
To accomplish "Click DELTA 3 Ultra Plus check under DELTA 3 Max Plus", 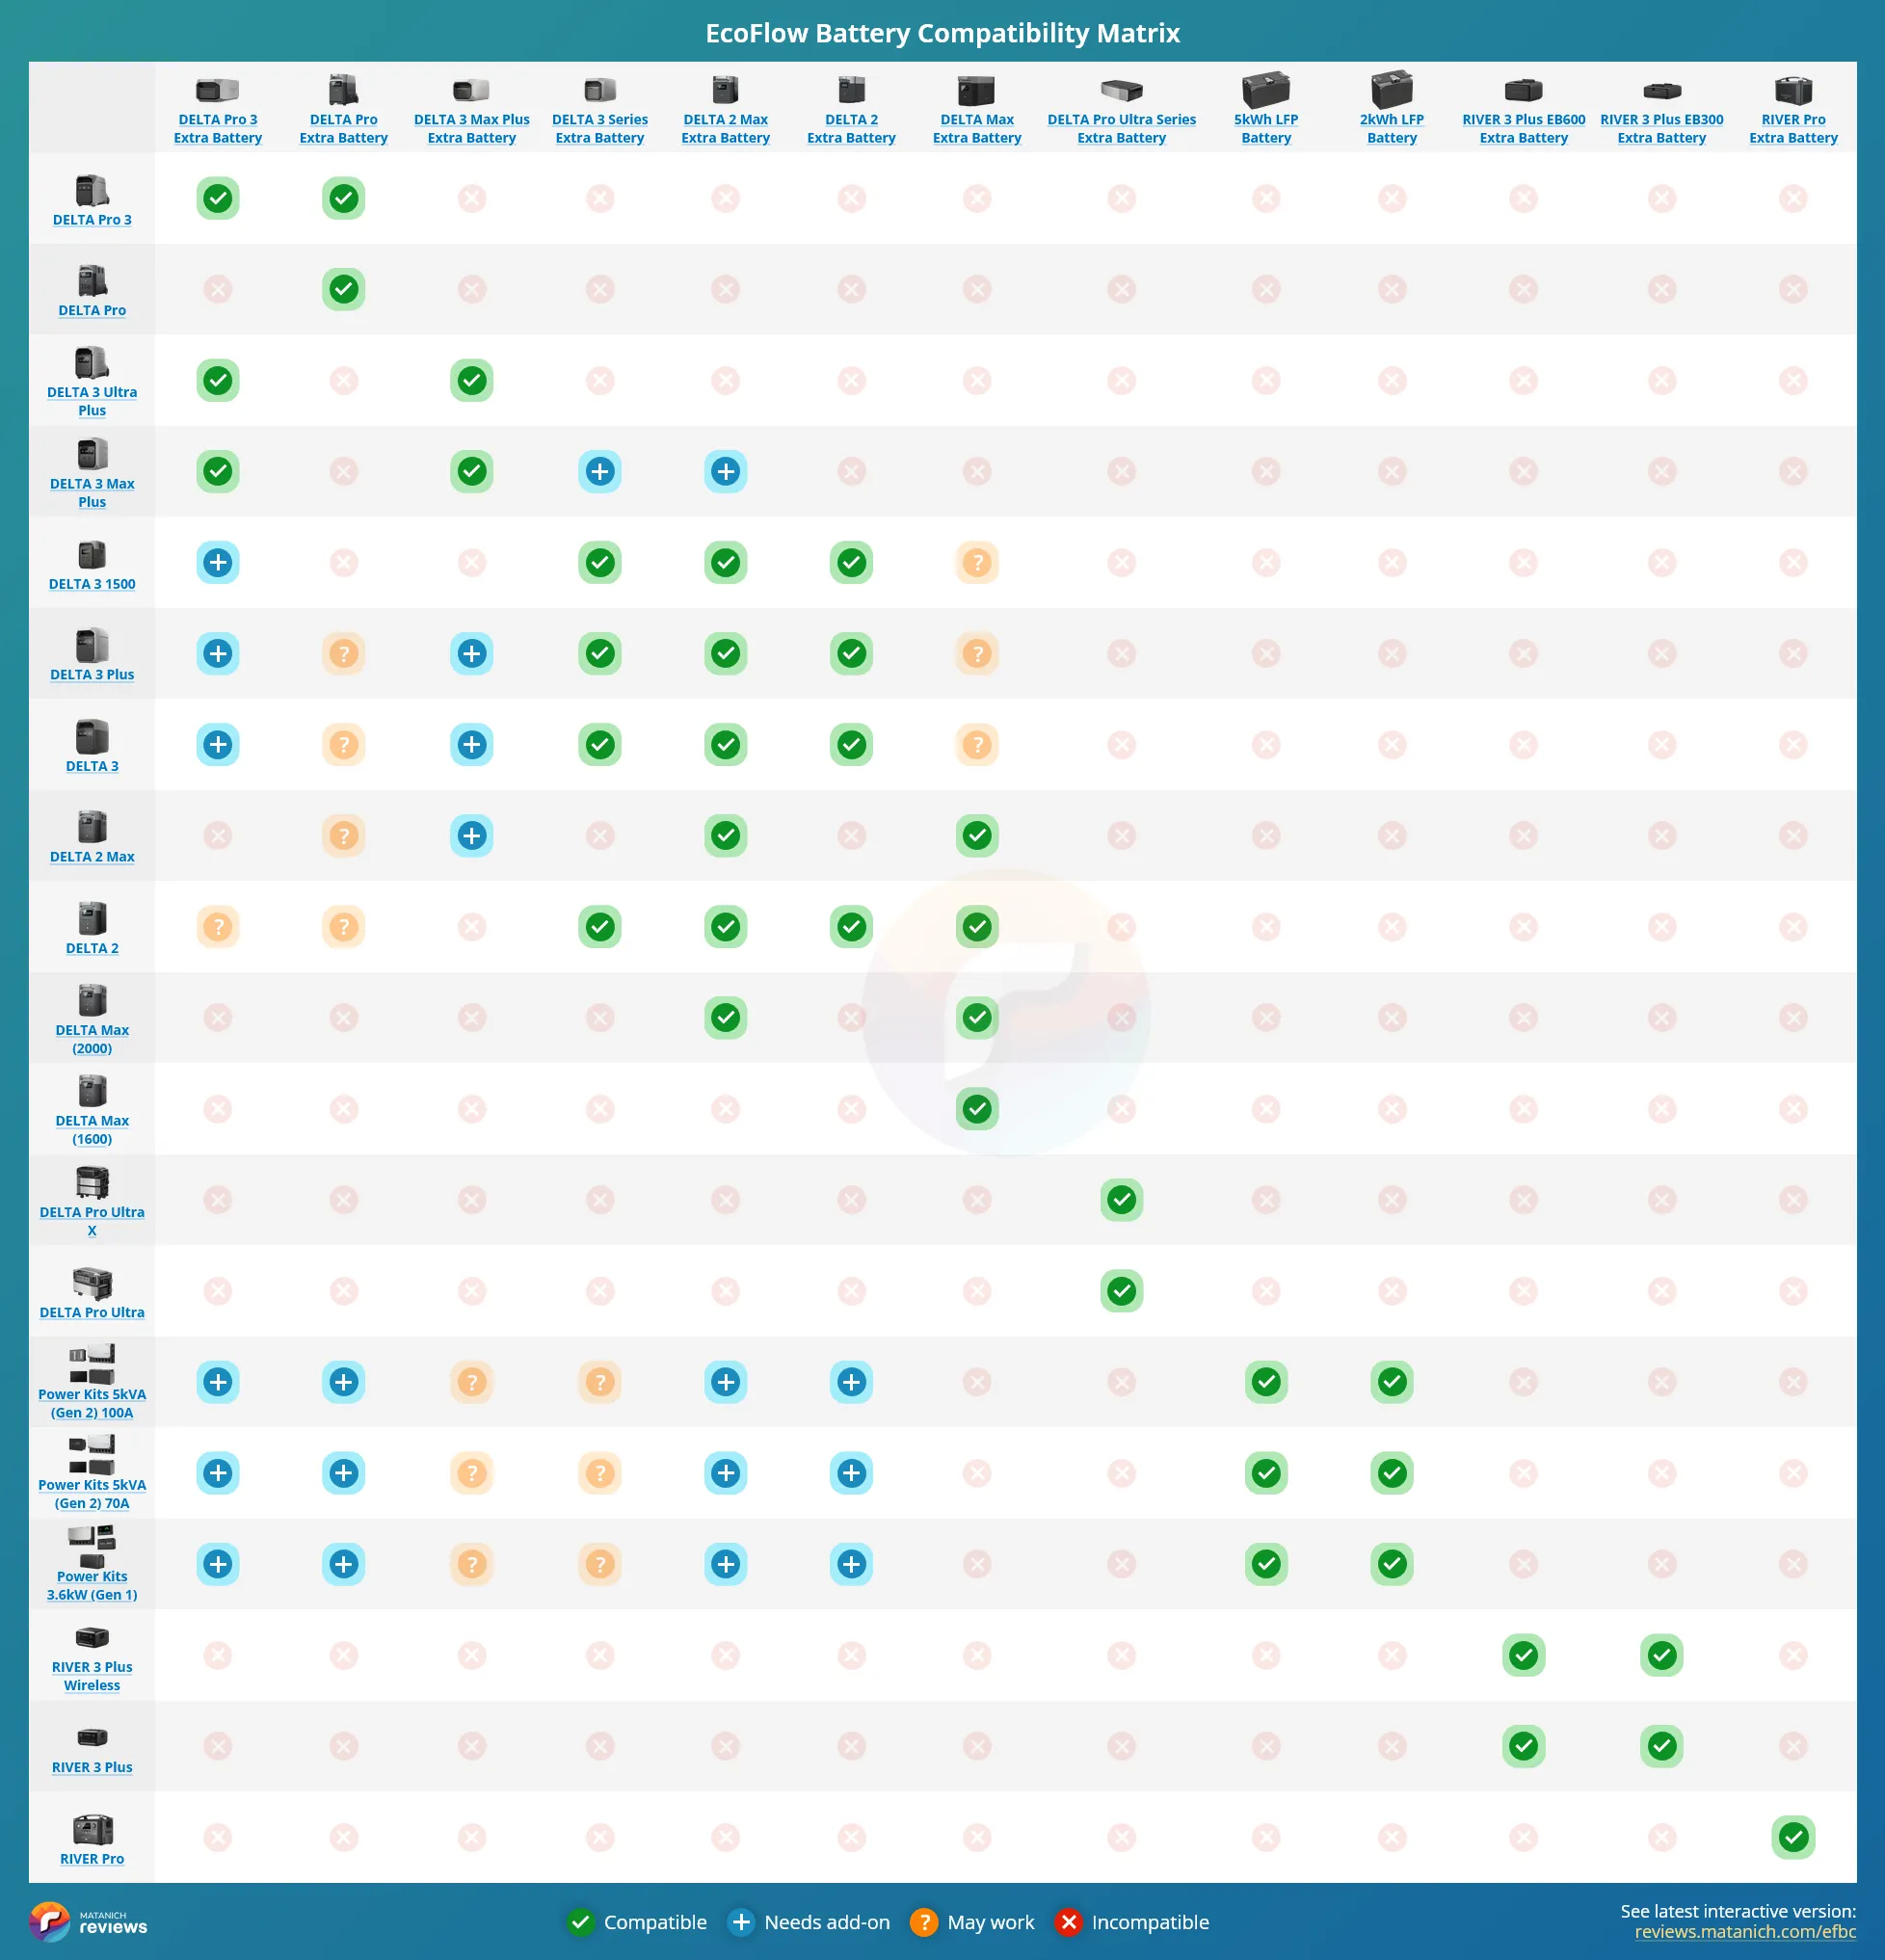I will click(x=472, y=380).
